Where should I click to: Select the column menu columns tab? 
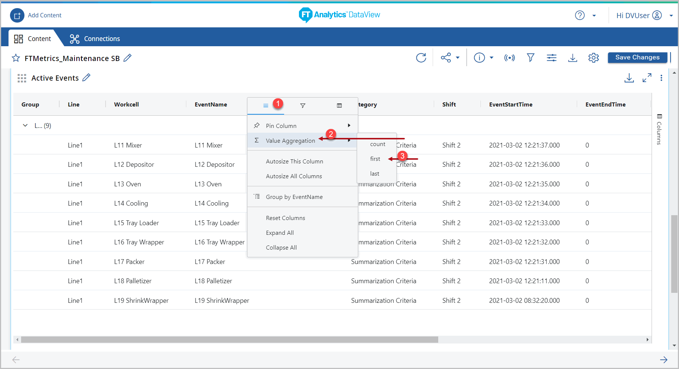[339, 106]
